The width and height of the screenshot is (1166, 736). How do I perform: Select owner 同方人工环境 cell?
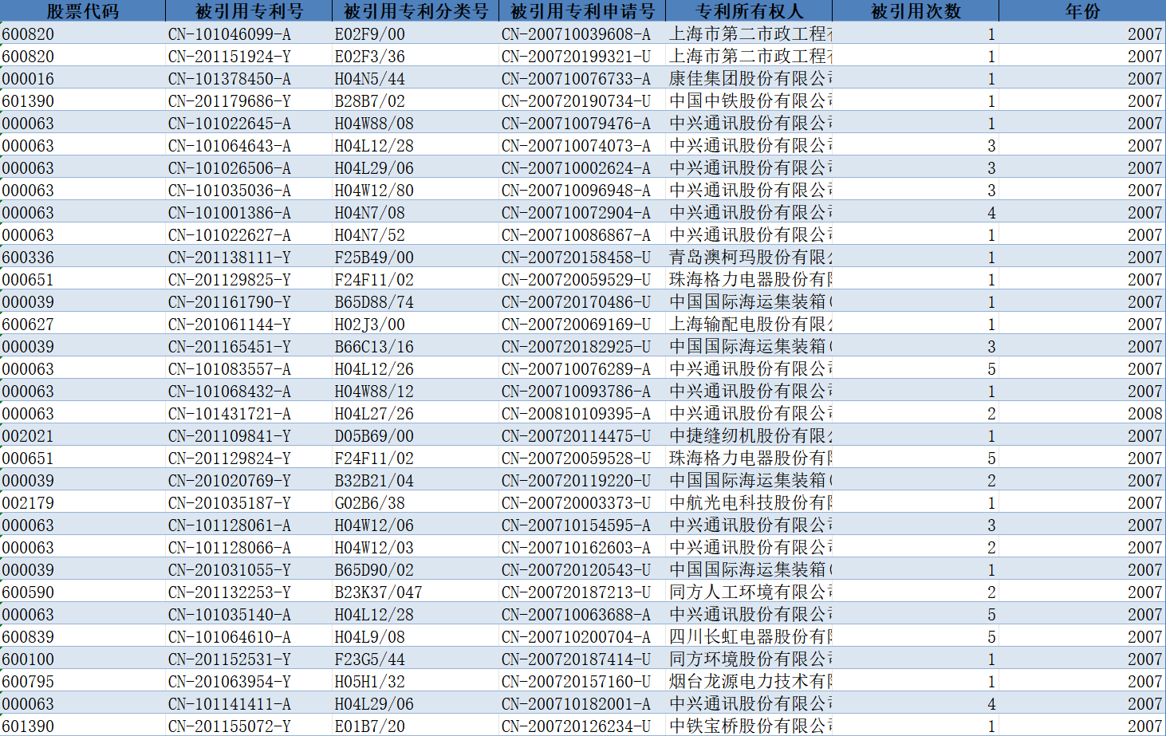pyautogui.click(x=749, y=592)
